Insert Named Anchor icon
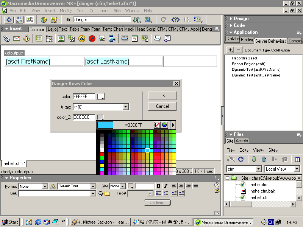303x227 pixels. click(27, 39)
